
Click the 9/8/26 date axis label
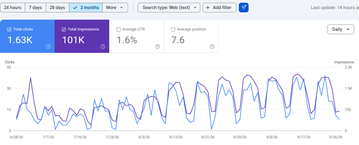click(x=272, y=137)
